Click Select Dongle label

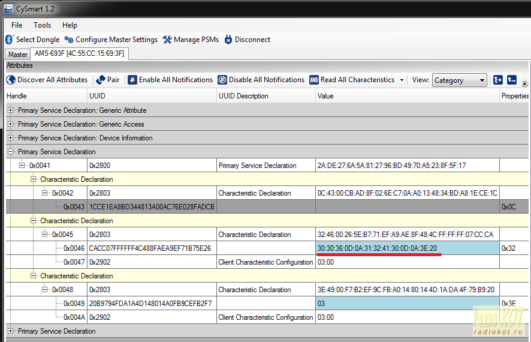(38, 40)
